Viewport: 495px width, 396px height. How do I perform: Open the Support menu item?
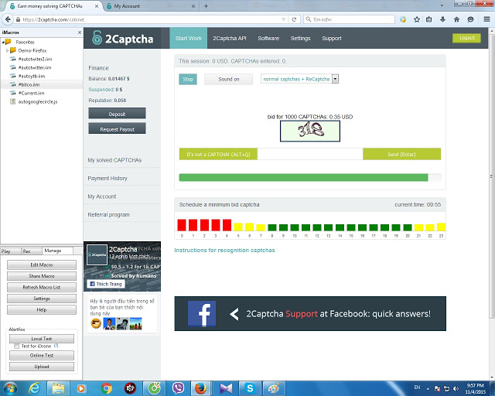(x=332, y=38)
